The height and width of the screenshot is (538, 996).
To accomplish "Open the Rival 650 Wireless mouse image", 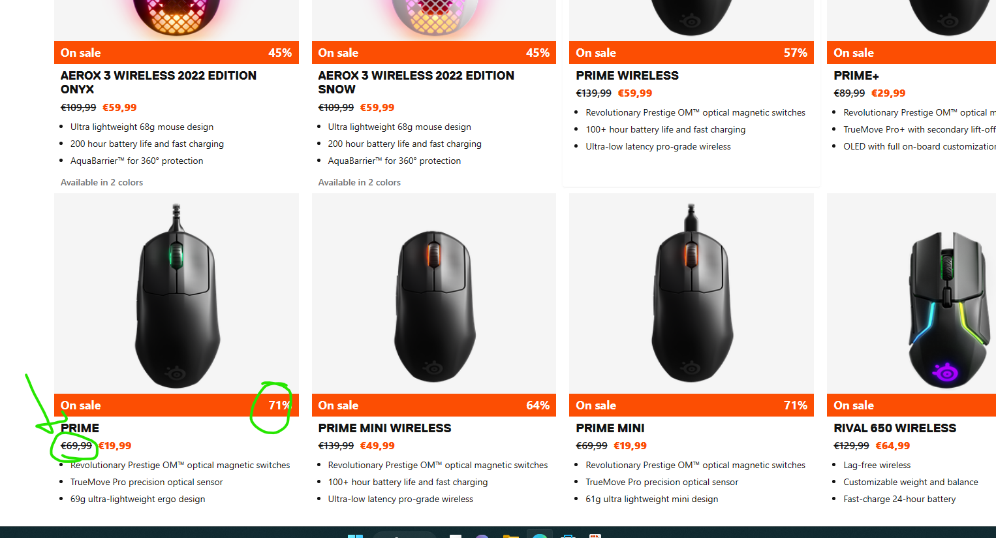I will click(912, 294).
